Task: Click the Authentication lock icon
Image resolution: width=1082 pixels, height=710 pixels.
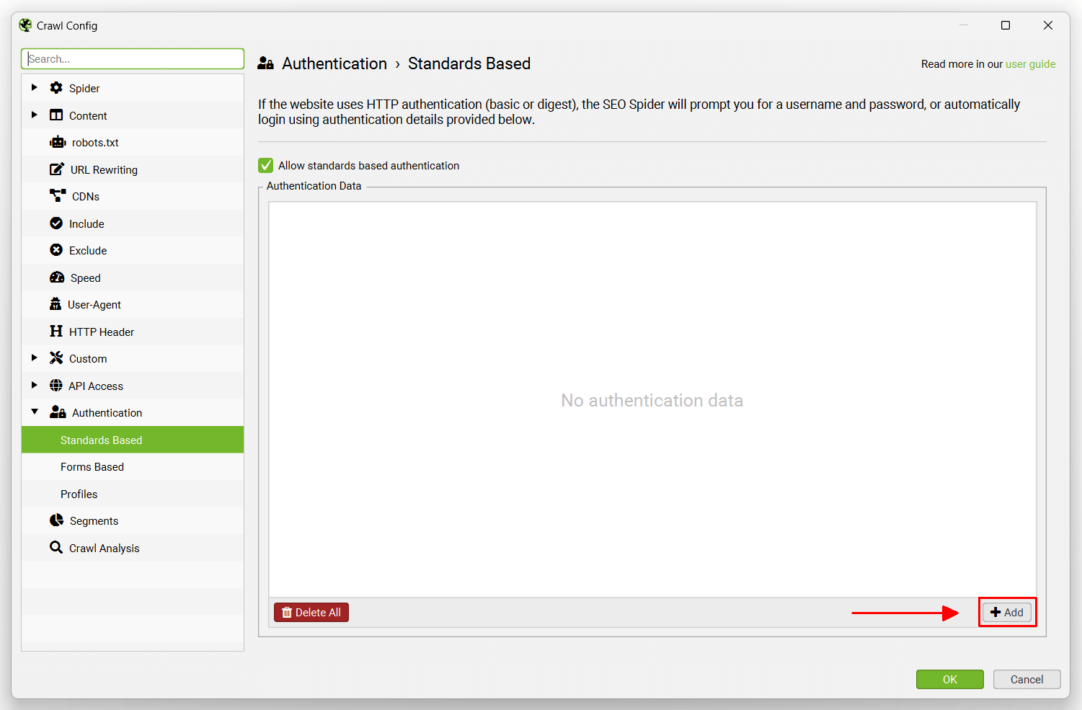Action: pos(57,412)
